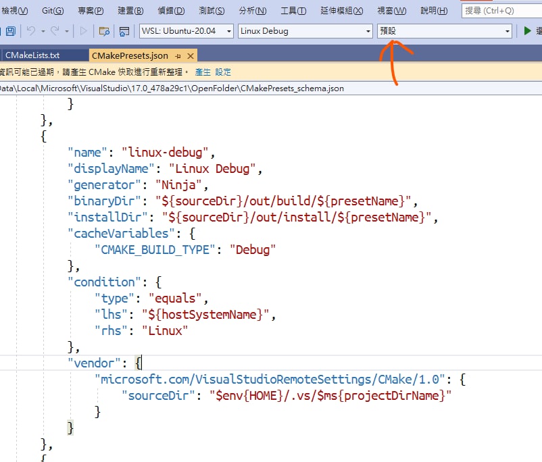Image resolution: width=542 pixels, height=462 pixels.
Task: Switch to the CMakeLists.txt tab
Action: 32,55
